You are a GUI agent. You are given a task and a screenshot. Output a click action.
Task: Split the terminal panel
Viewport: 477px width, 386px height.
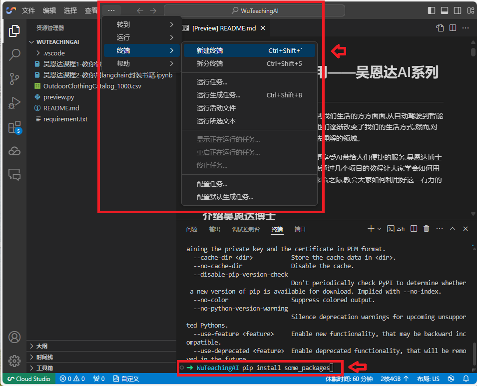pyautogui.click(x=414, y=229)
